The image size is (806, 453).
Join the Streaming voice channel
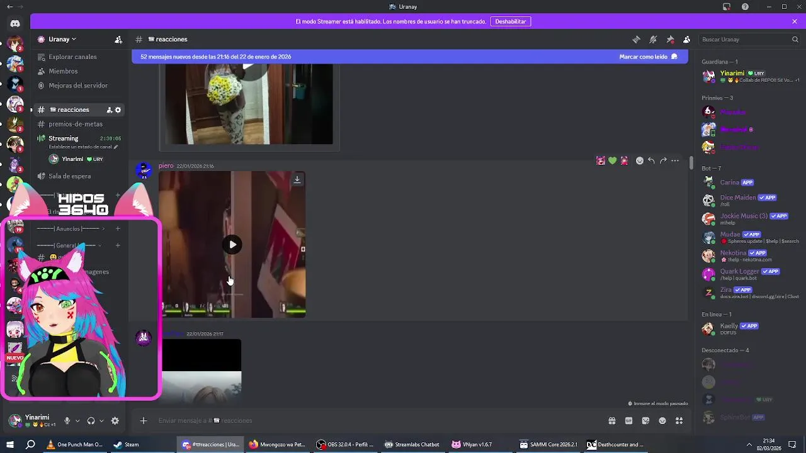point(64,138)
